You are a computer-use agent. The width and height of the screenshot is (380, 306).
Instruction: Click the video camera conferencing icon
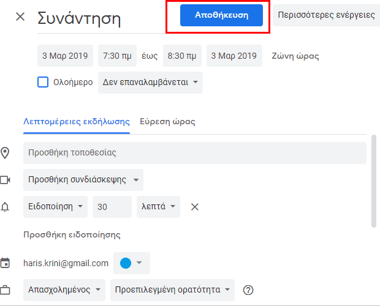click(5, 180)
